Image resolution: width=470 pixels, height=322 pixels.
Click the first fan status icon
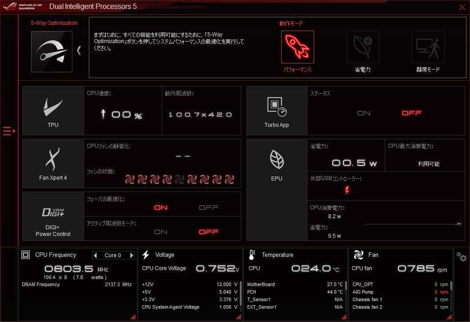(x=130, y=179)
